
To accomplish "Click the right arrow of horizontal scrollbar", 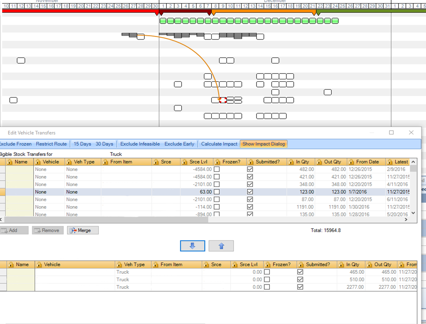I will tap(406, 220).
